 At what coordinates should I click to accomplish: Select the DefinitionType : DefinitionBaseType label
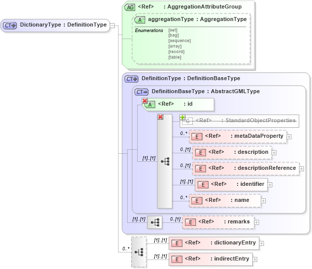click(x=191, y=78)
